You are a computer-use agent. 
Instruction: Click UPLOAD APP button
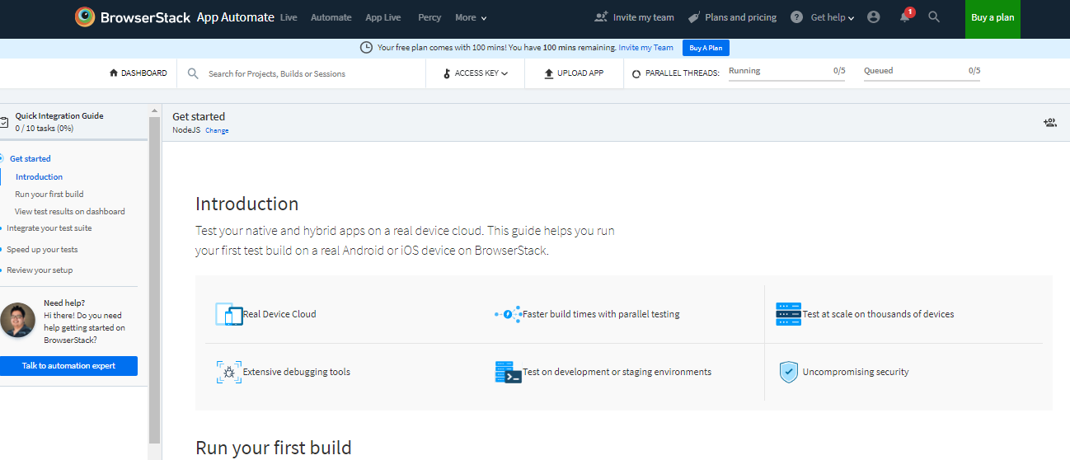(574, 73)
